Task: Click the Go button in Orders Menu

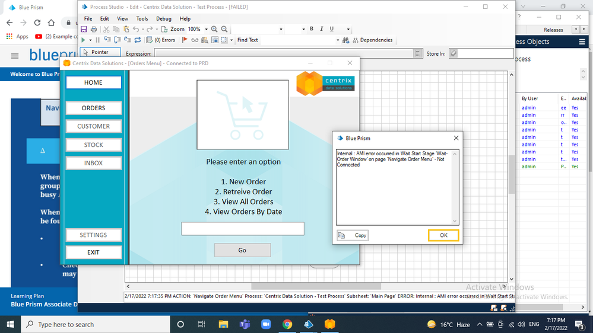Action: (242, 250)
